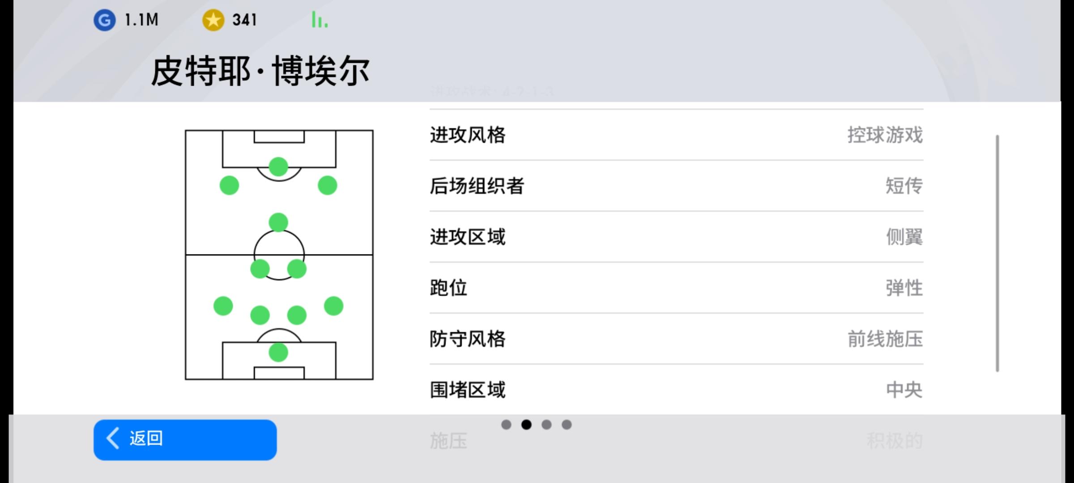Select the attacking midfielder dot above center circle
The image size is (1074, 483).
(278, 222)
